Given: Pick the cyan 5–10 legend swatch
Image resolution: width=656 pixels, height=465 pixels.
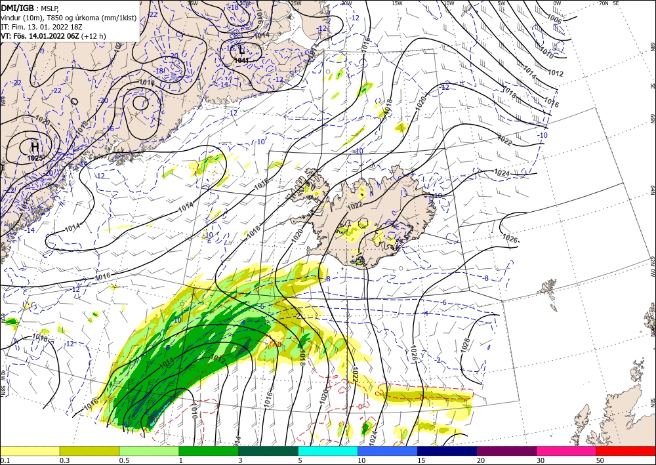Looking at the screenshot, I should (x=328, y=451).
